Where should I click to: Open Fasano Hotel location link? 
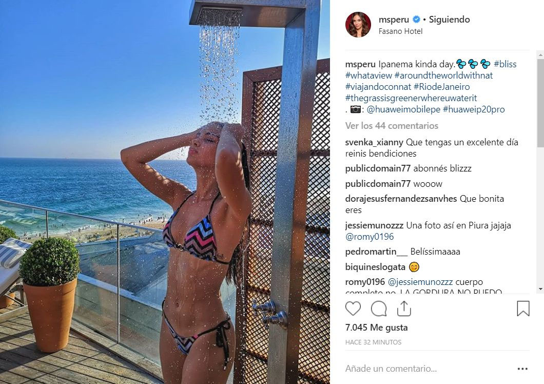click(x=400, y=31)
